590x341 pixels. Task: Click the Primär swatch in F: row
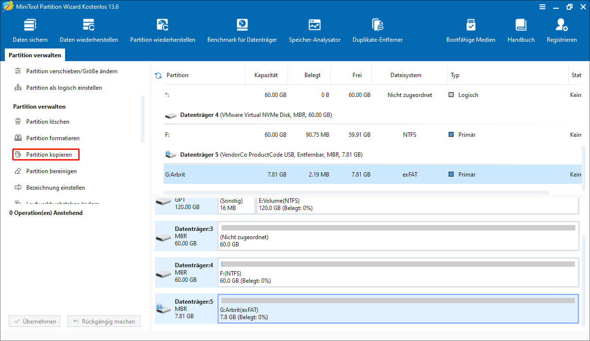pyautogui.click(x=452, y=135)
